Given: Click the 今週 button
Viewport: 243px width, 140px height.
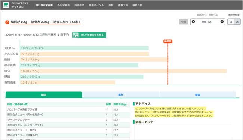Looking at the screenshot, I should click(184, 22).
